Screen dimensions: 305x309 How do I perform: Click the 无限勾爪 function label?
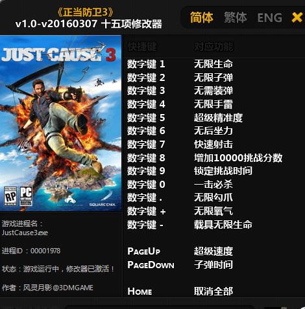click(213, 198)
